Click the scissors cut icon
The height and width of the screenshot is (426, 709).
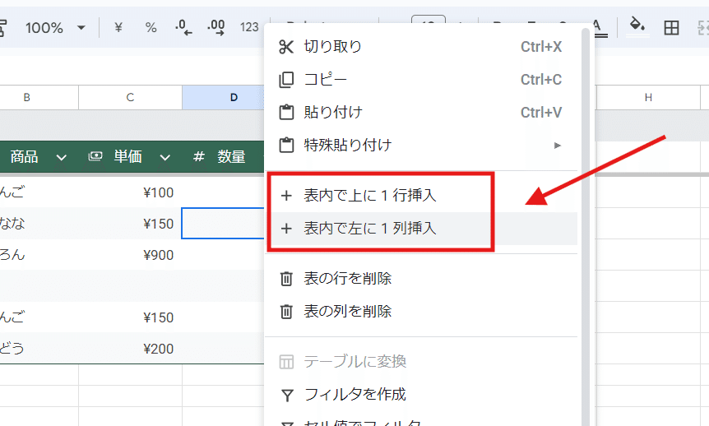pyautogui.click(x=286, y=47)
